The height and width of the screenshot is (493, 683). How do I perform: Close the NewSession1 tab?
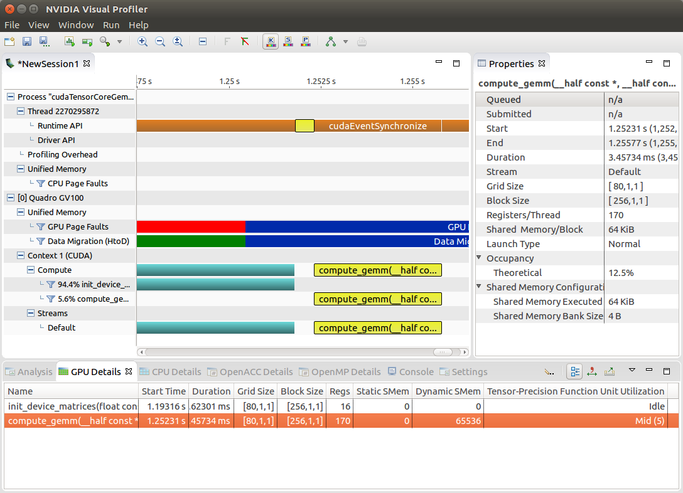pos(87,63)
